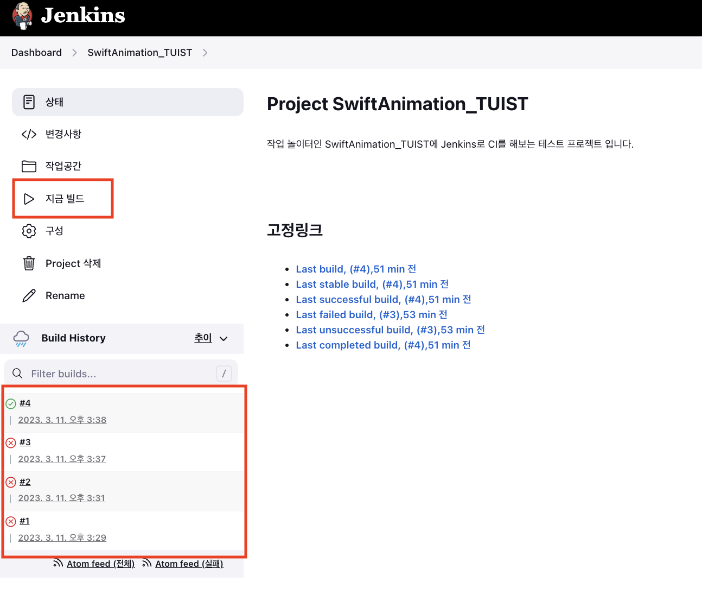Image resolution: width=702 pixels, height=607 pixels.
Task: Click the 상태 document icon
Action: pyautogui.click(x=29, y=102)
